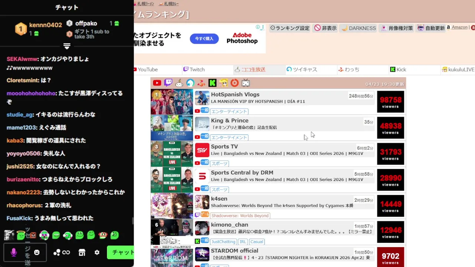The width and height of the screenshot is (475, 267).
Task: Select the angry red-face emote
Action: tap(33, 235)
